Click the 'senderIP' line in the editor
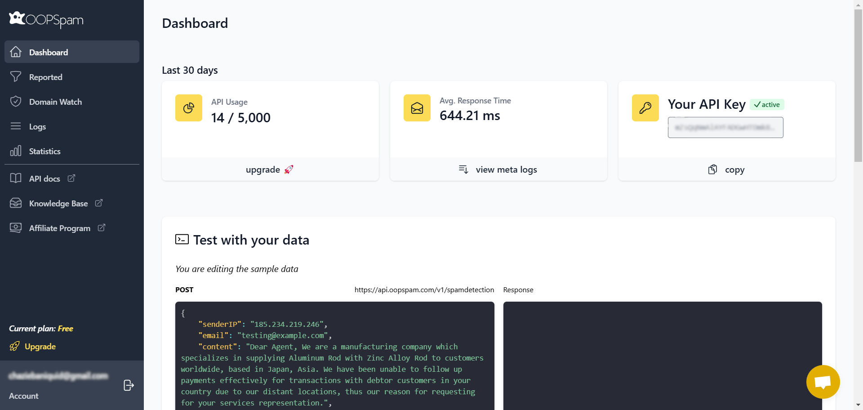This screenshot has height=410, width=863. point(262,324)
